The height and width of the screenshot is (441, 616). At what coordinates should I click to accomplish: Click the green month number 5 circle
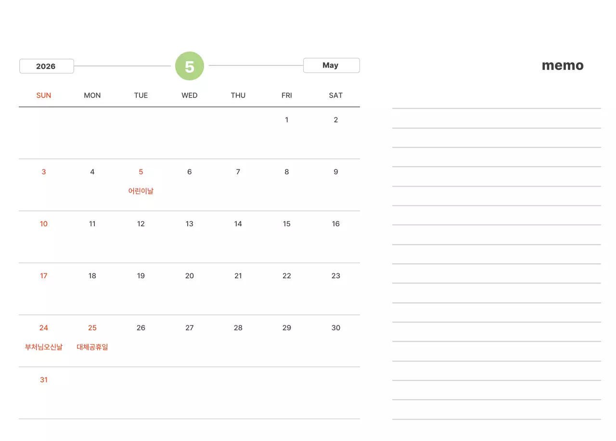(x=190, y=66)
